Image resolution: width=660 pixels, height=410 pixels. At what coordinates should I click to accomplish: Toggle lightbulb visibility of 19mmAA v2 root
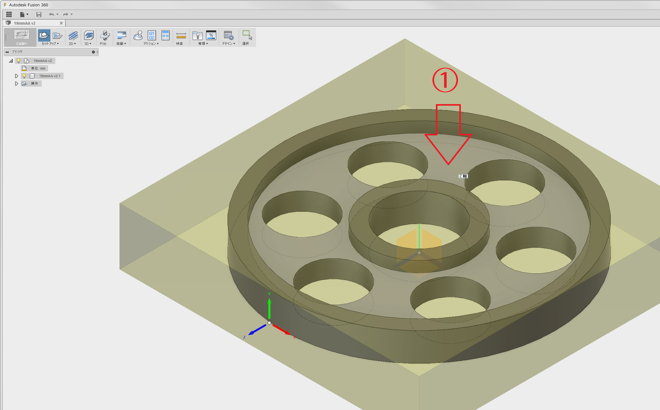point(19,61)
